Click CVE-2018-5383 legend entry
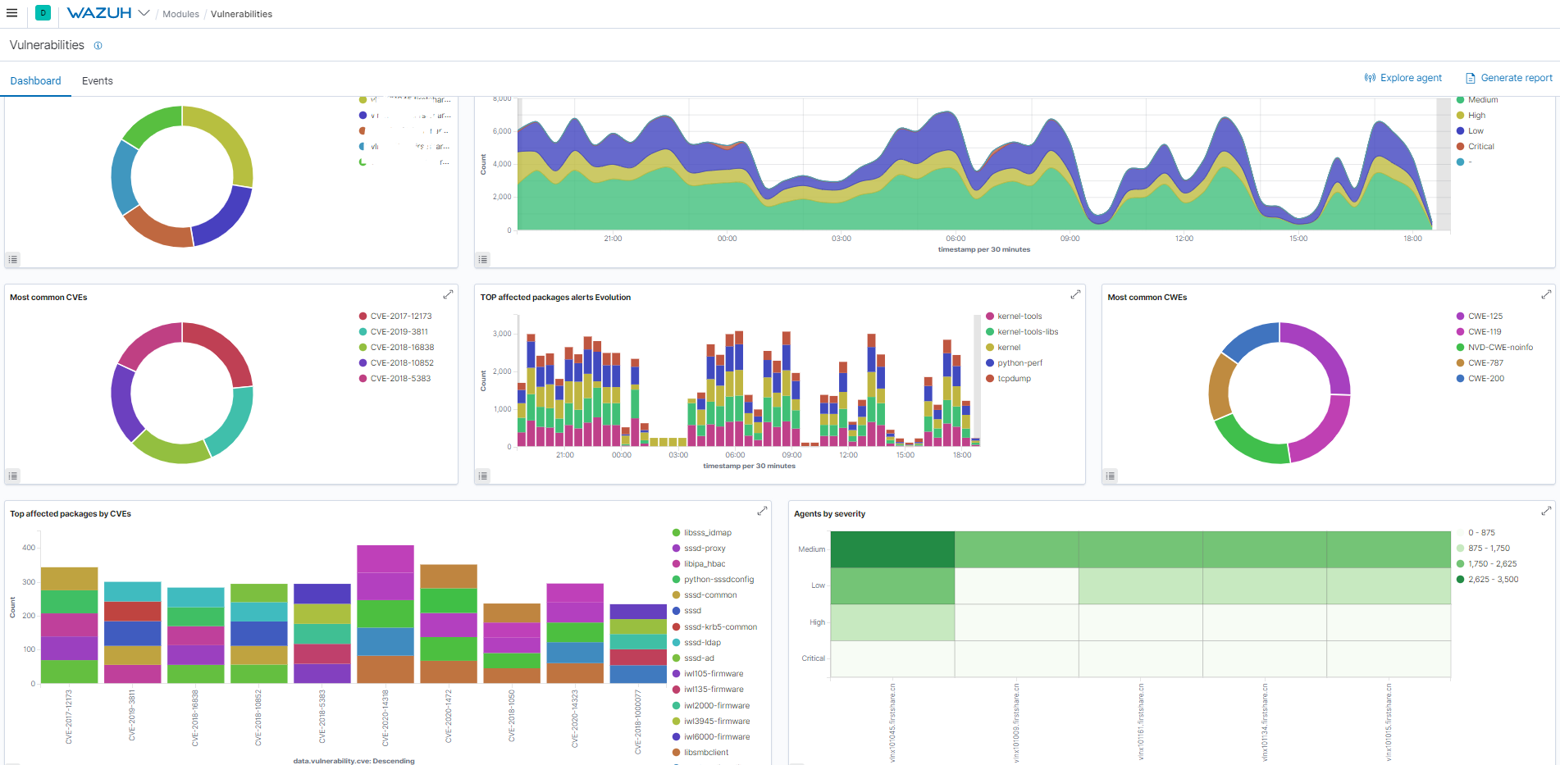 click(x=395, y=379)
